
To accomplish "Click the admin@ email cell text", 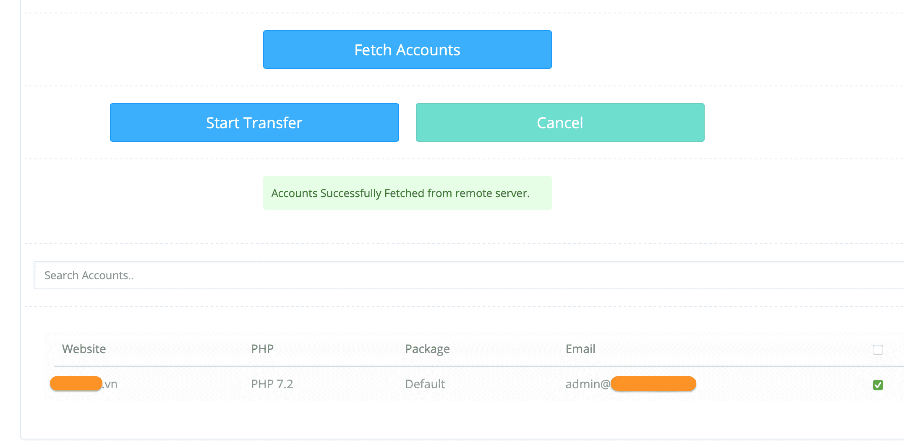I will point(587,384).
